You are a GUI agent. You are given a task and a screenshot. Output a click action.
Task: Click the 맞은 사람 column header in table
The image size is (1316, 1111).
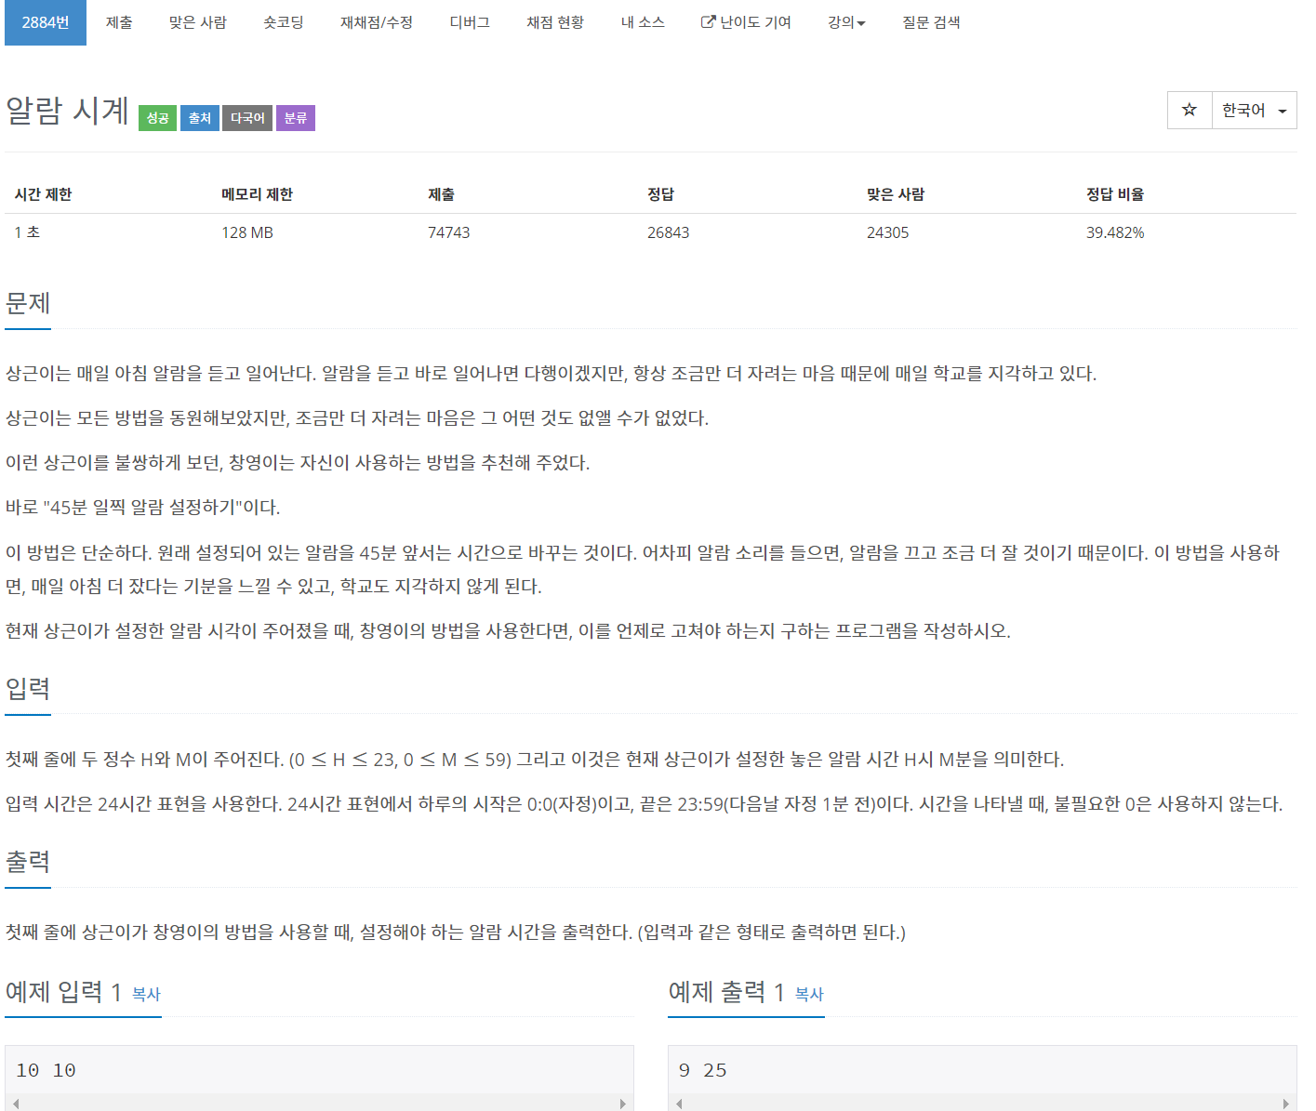[x=896, y=194]
